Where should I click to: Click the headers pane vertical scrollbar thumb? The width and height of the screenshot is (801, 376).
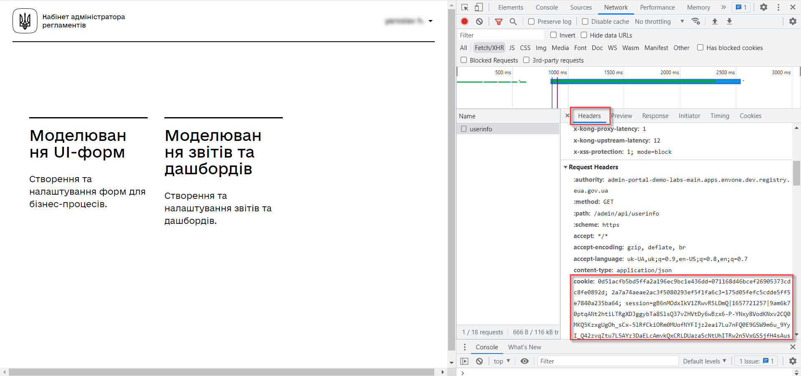point(796,173)
